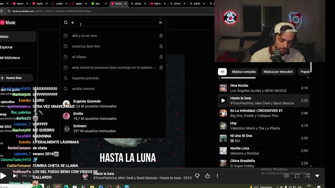Collapse the player page with down arrow
The width and height of the screenshot is (335, 188).
pos(317,176)
